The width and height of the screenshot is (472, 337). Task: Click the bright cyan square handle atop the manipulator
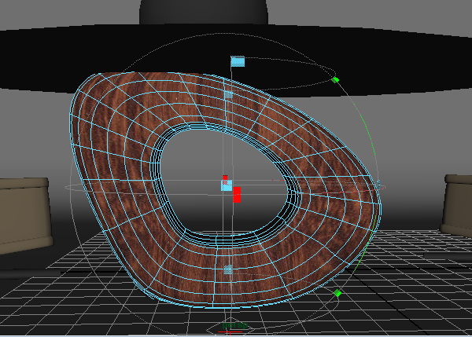[x=238, y=61]
